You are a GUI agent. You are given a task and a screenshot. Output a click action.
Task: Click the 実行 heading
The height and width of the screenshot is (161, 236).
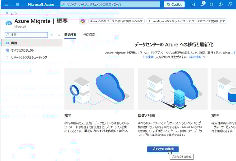(215, 115)
